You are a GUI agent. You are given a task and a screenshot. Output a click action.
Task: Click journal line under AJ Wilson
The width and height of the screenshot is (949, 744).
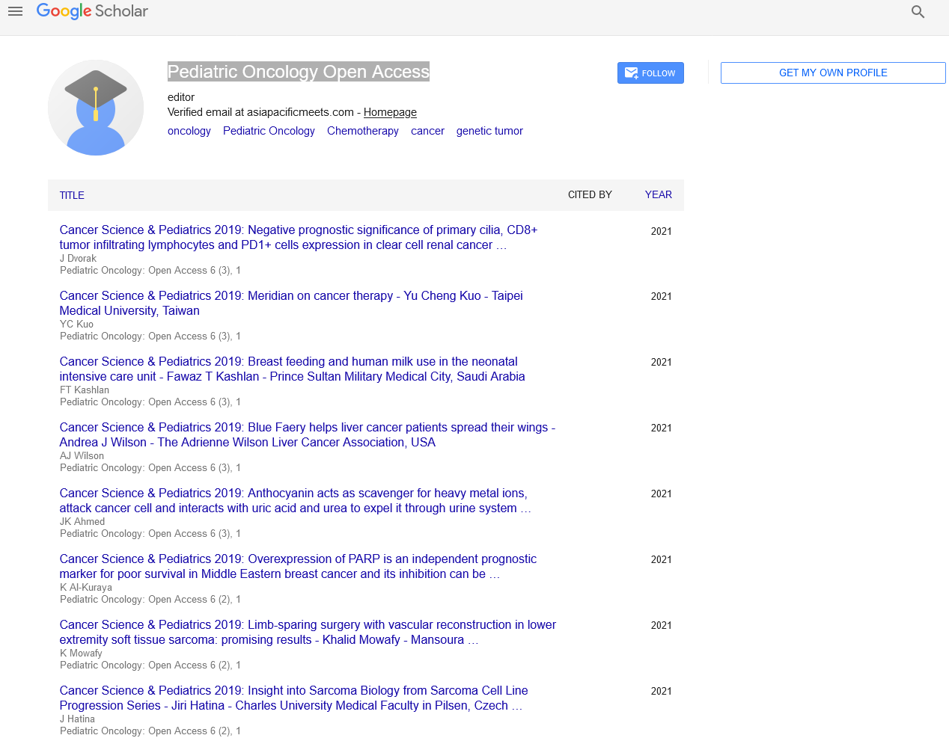150,468
